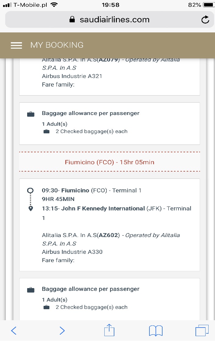Image resolution: width=215 pixels, height=341 pixels.
Task: Tap the Safari forward arrow
Action: tap(62, 331)
